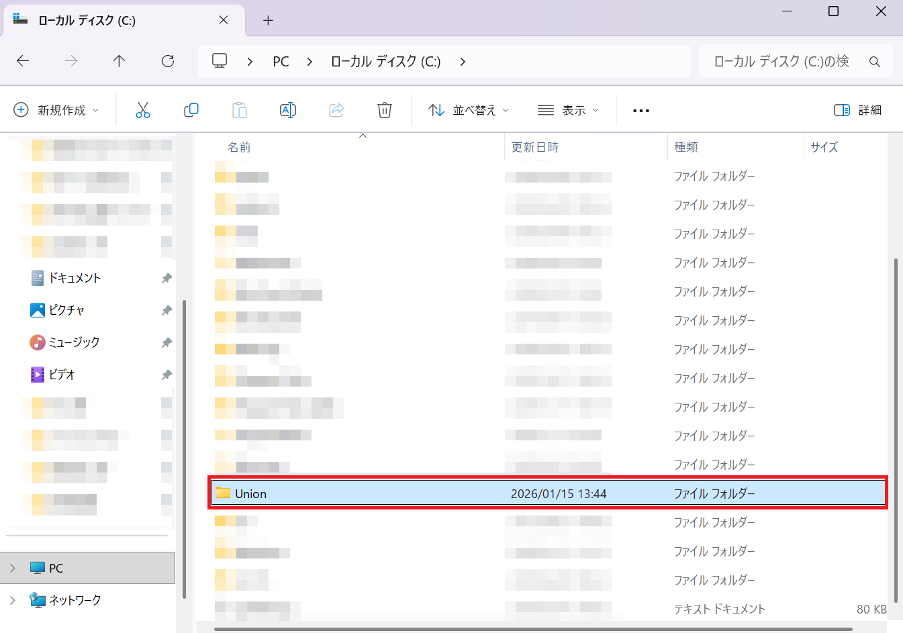Navigate back with the left arrow
Viewport: 903px width, 633px height.
23,61
